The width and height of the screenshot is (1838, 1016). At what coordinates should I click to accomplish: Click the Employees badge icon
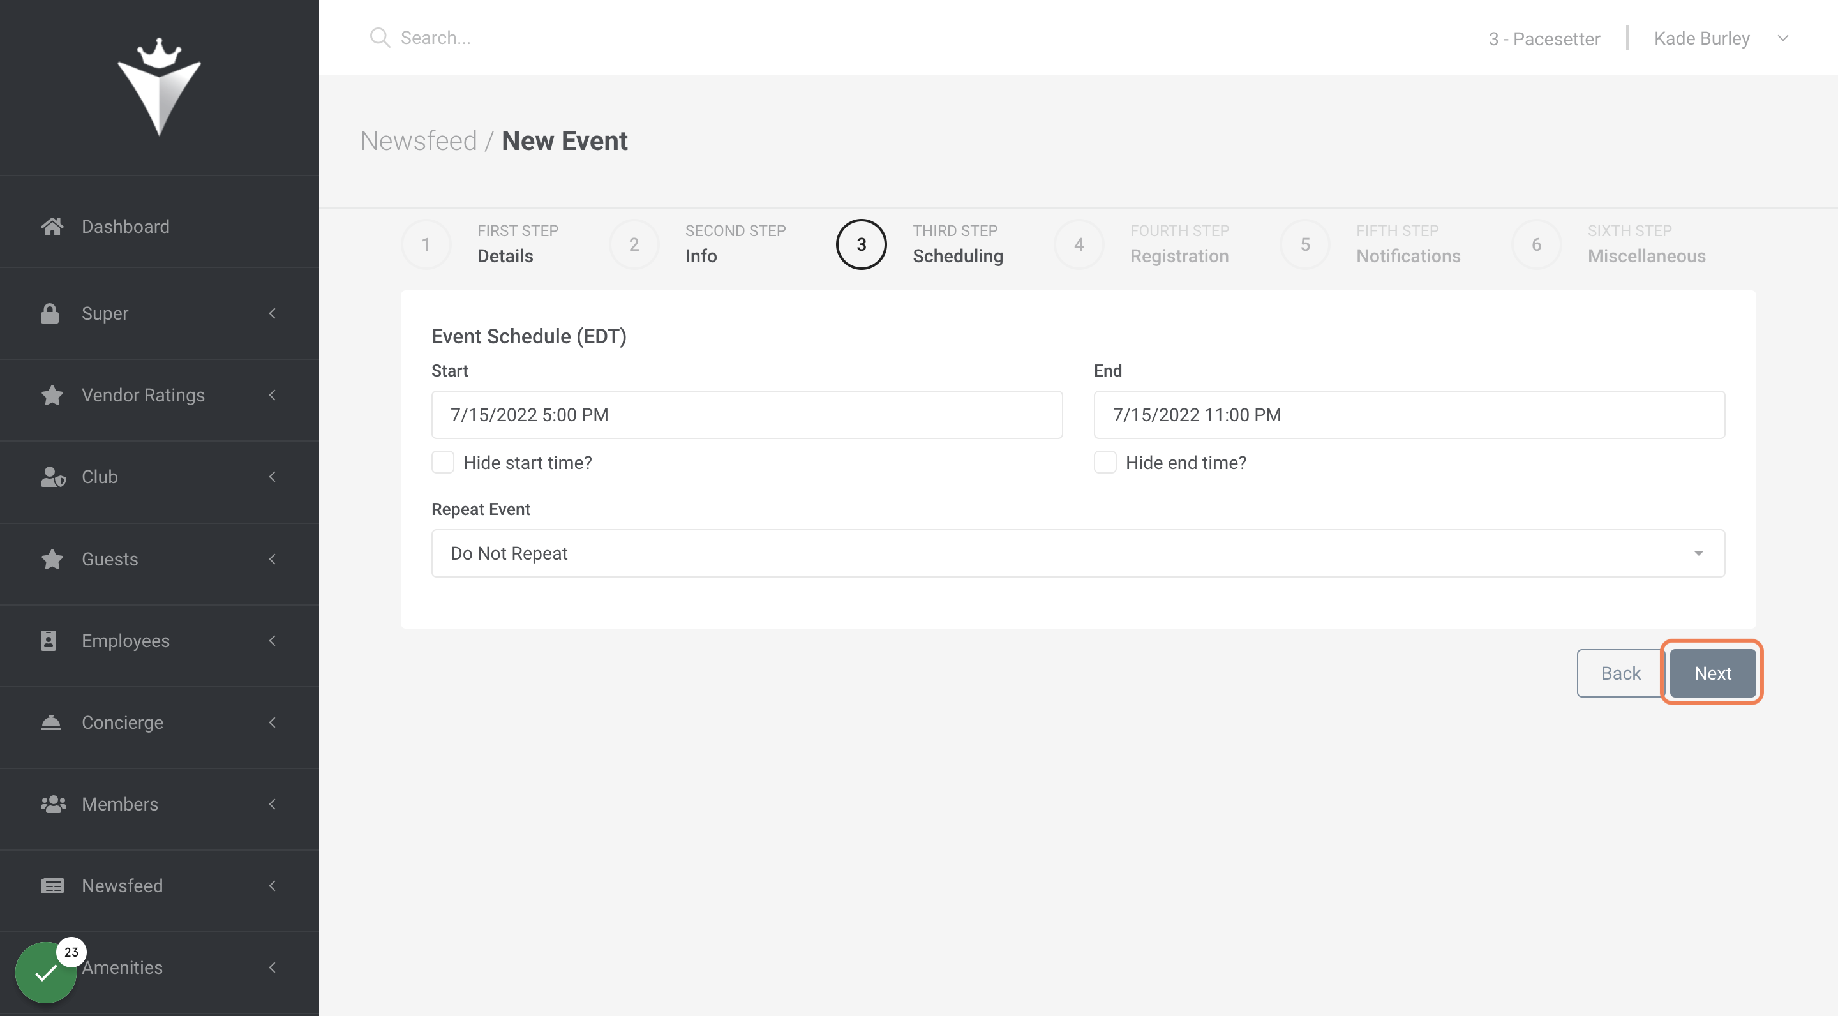tap(49, 640)
